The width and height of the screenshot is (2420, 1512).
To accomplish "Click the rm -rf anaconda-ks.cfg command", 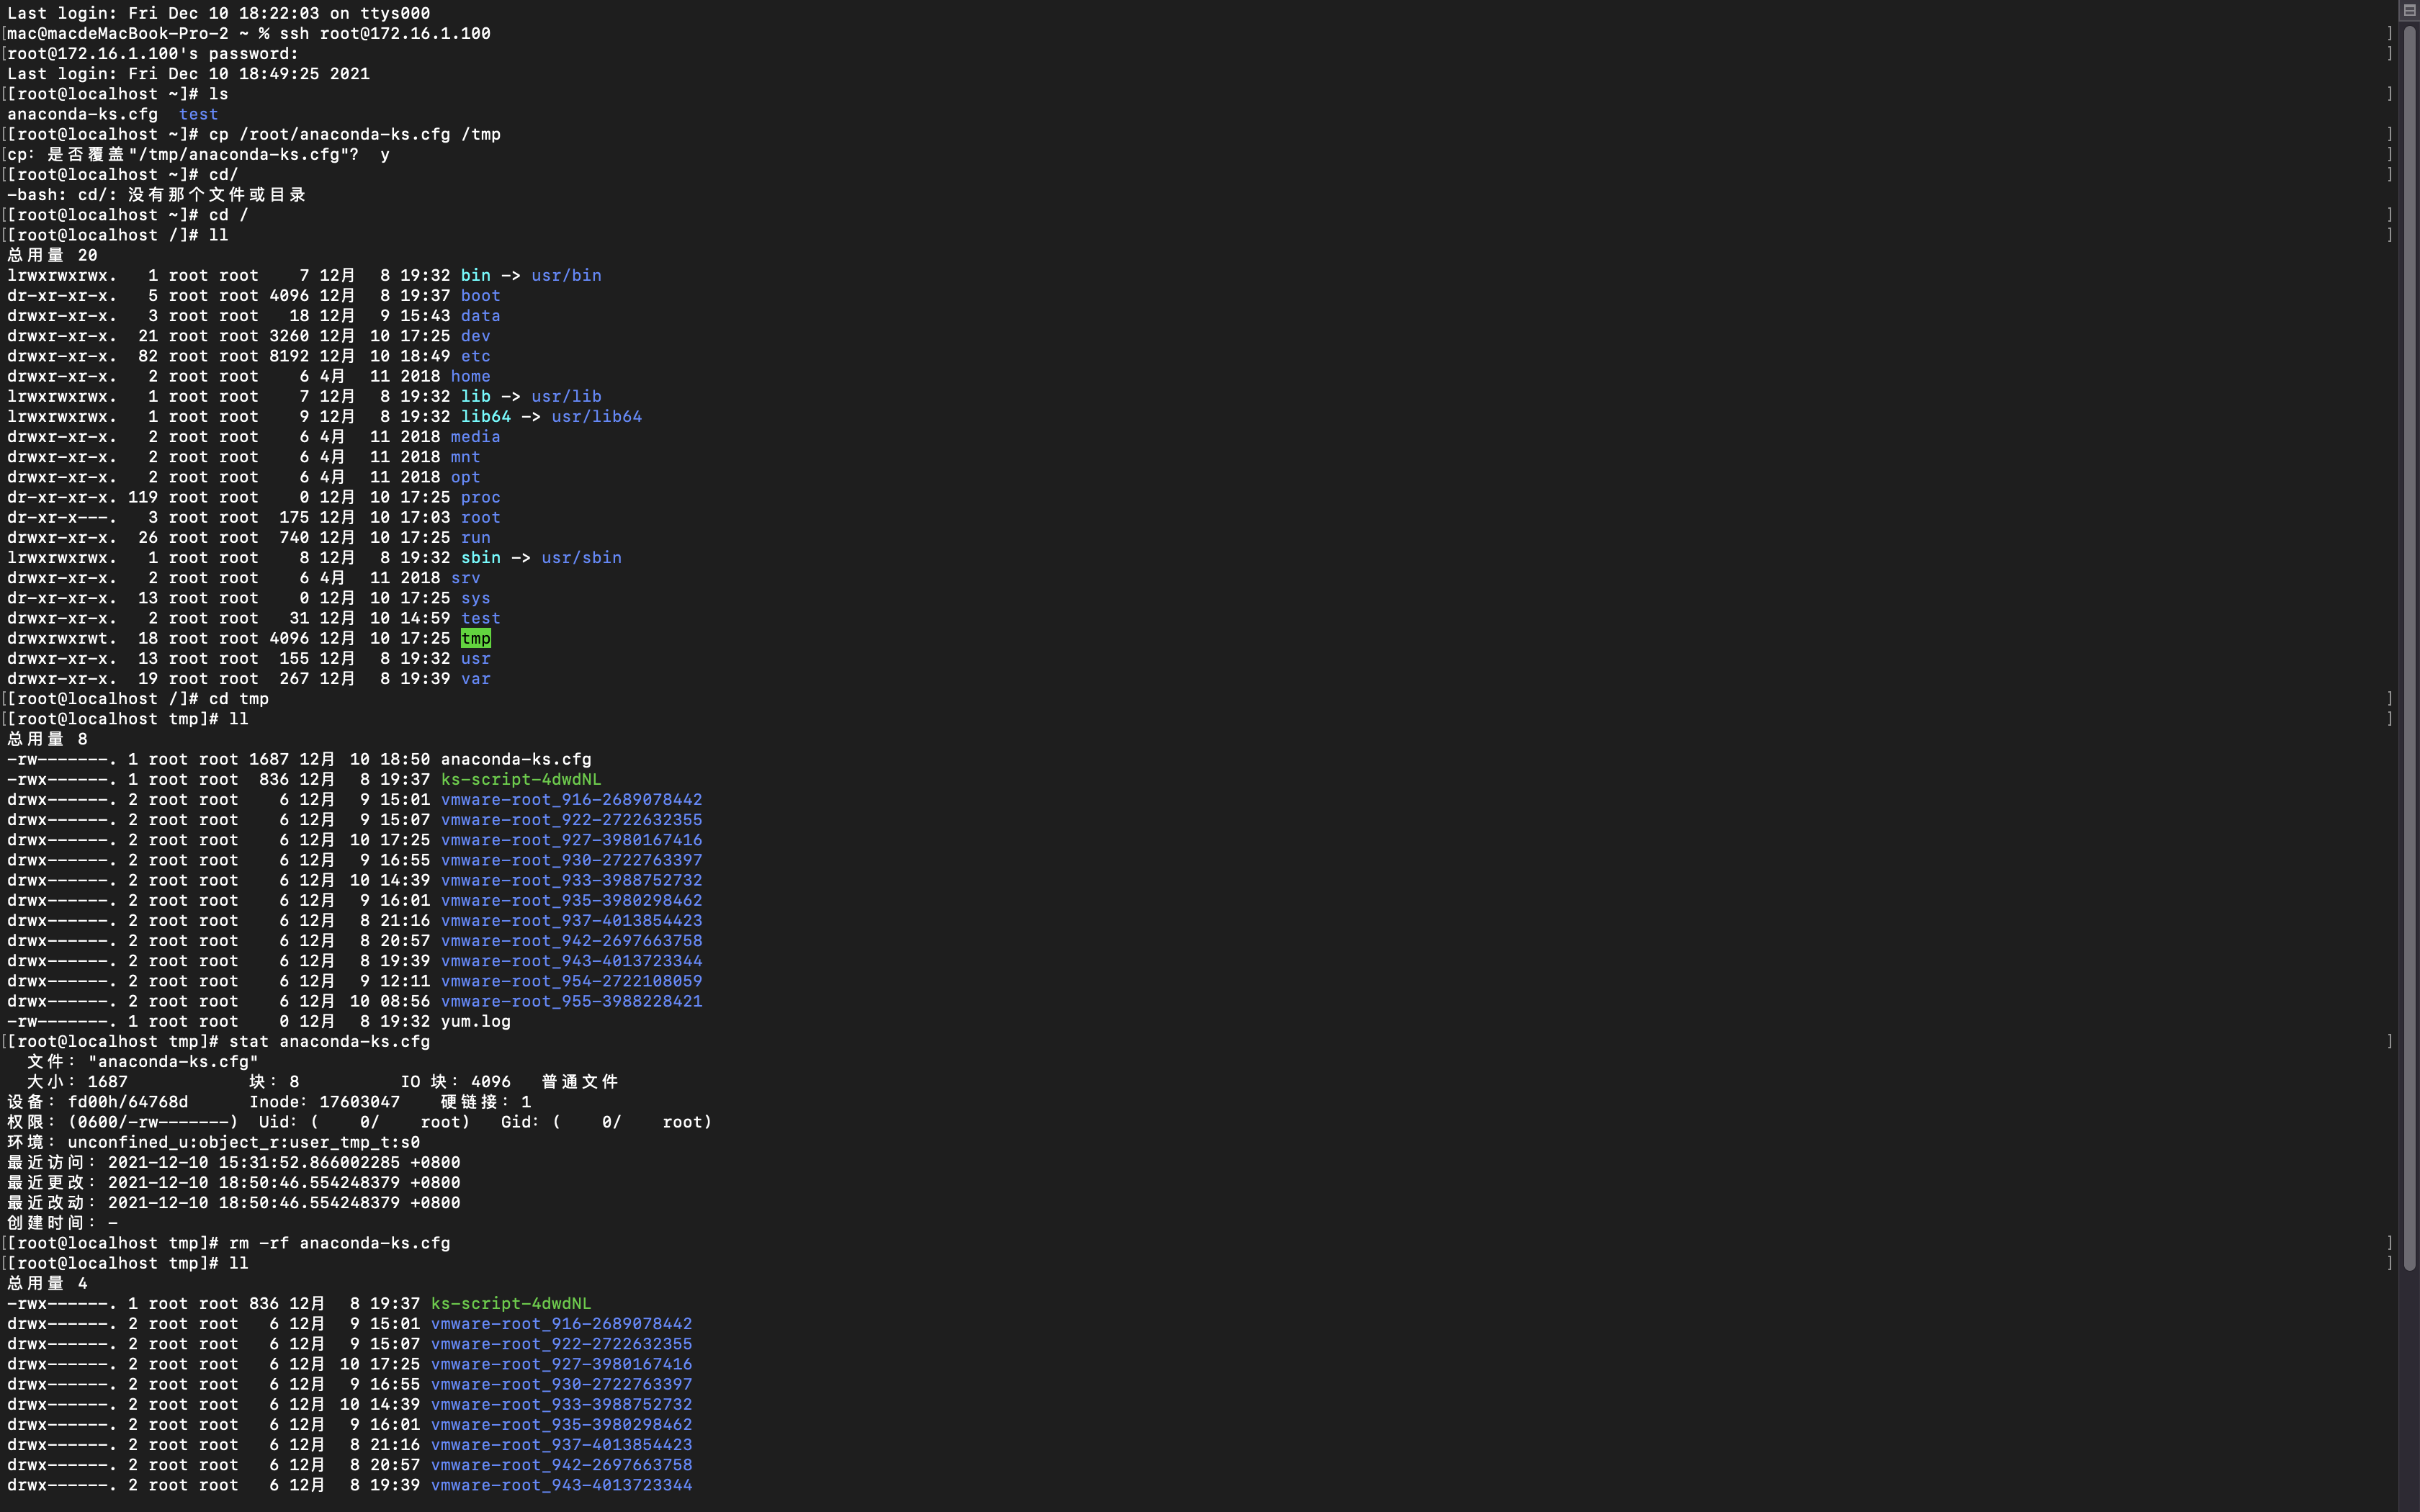I will click(x=339, y=1243).
